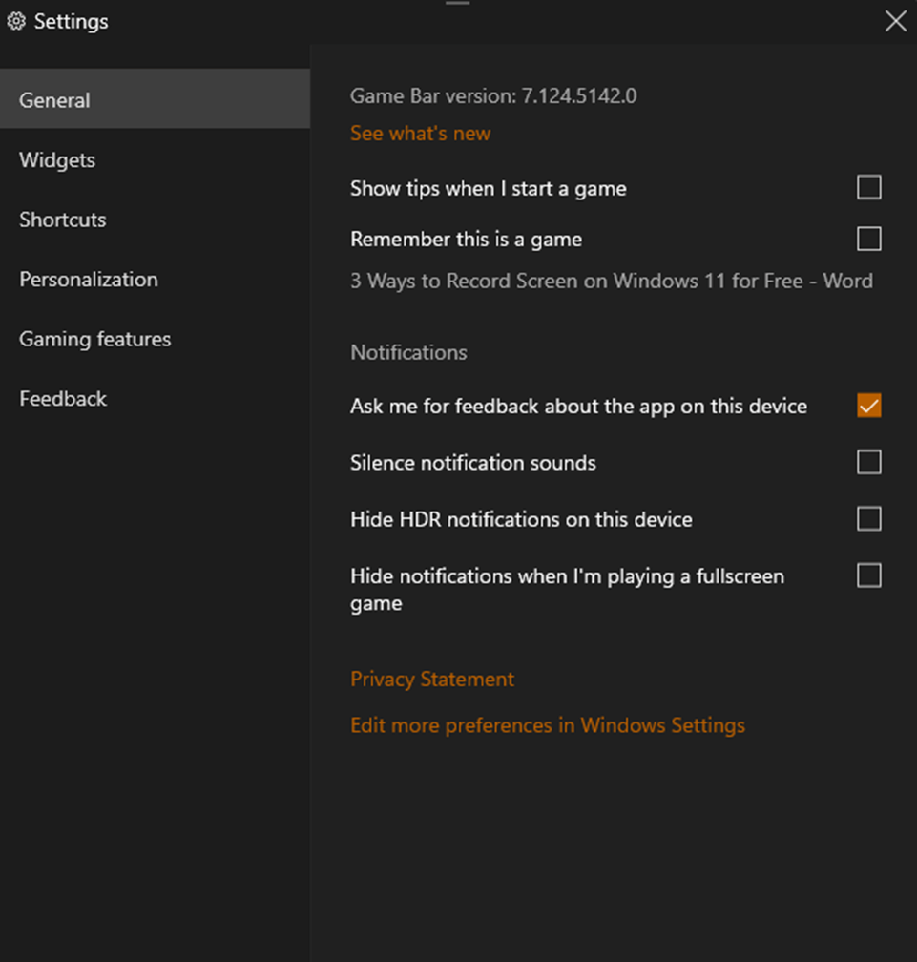Select the Feedback tab in sidebar
917x962 pixels.
(x=63, y=399)
